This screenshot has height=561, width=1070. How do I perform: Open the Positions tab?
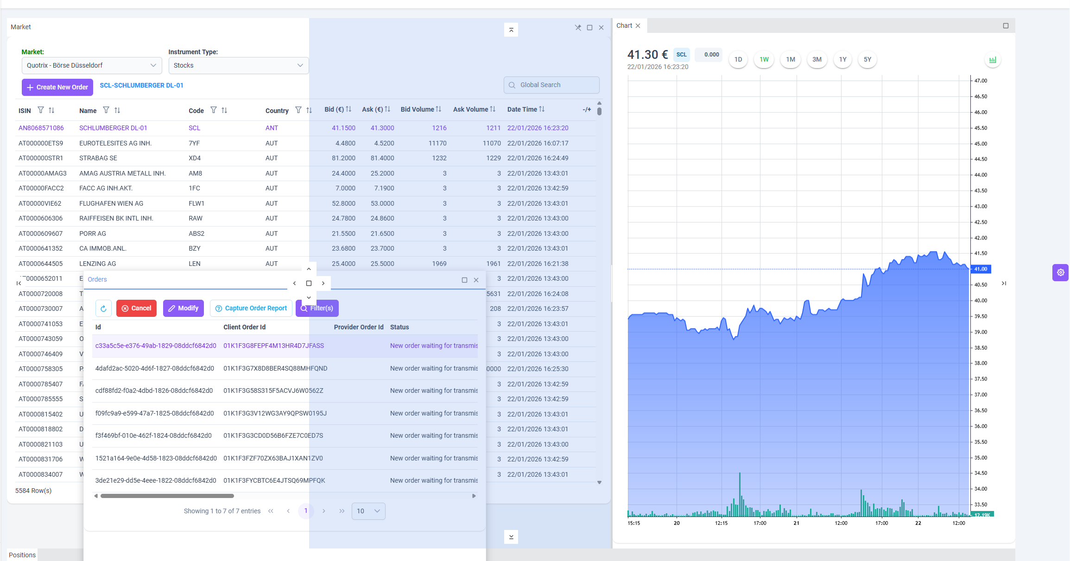click(x=22, y=555)
